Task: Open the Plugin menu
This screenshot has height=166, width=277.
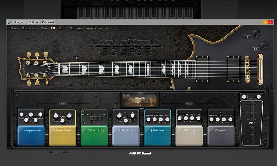Action: coord(19,22)
